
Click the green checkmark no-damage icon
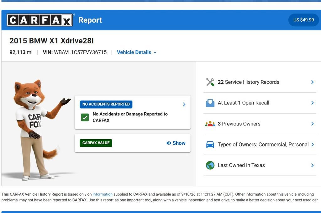[x=85, y=118]
